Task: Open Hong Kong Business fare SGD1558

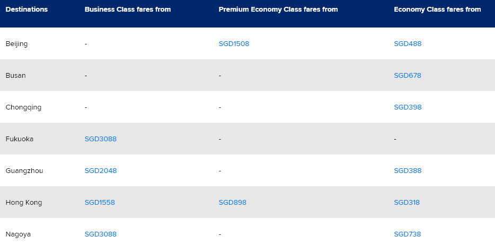Action: pos(100,203)
